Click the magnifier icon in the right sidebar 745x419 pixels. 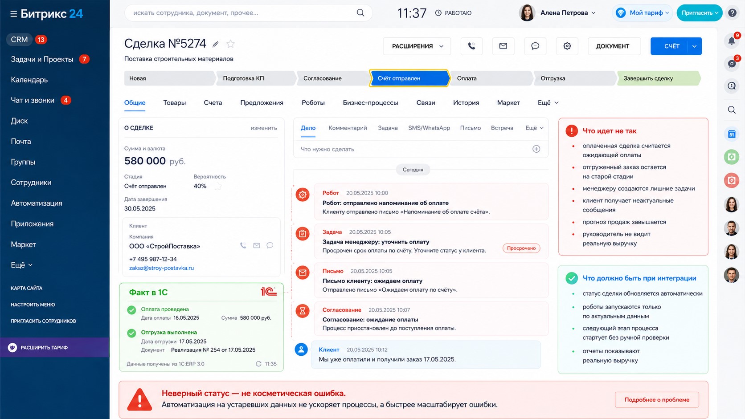[x=732, y=110]
